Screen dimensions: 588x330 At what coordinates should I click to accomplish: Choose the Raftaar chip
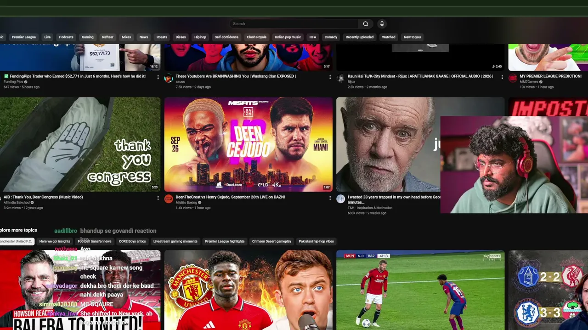tap(108, 37)
